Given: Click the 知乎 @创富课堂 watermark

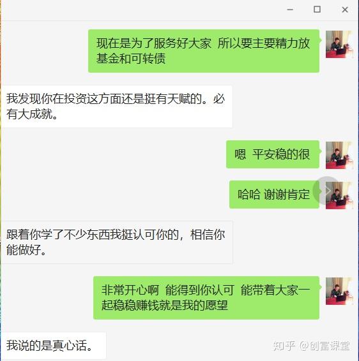Looking at the screenshot, I should click(311, 346).
